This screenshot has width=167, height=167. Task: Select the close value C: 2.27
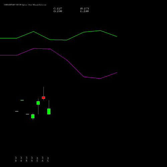point(58,9)
